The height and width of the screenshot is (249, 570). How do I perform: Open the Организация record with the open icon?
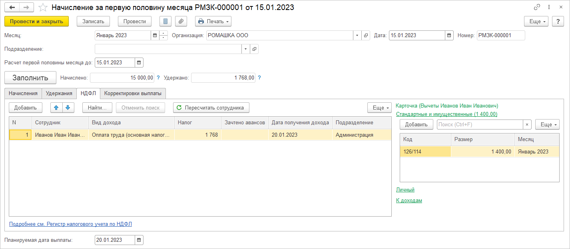pos(366,35)
